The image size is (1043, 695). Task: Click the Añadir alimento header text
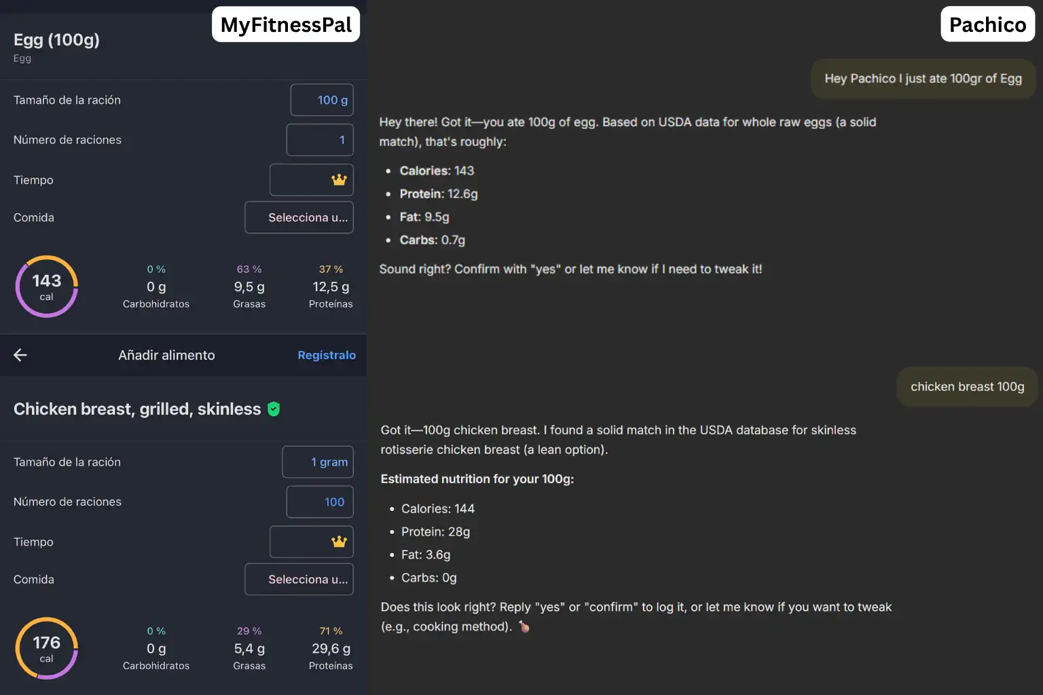(x=166, y=355)
